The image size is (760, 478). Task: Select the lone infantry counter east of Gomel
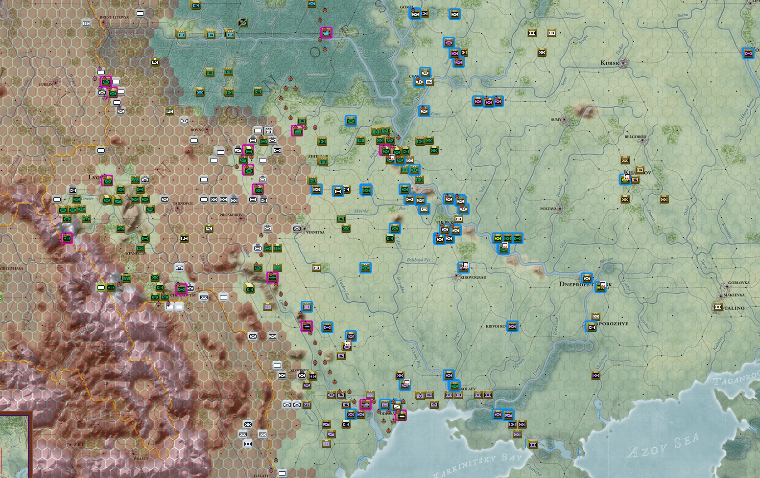(455, 14)
